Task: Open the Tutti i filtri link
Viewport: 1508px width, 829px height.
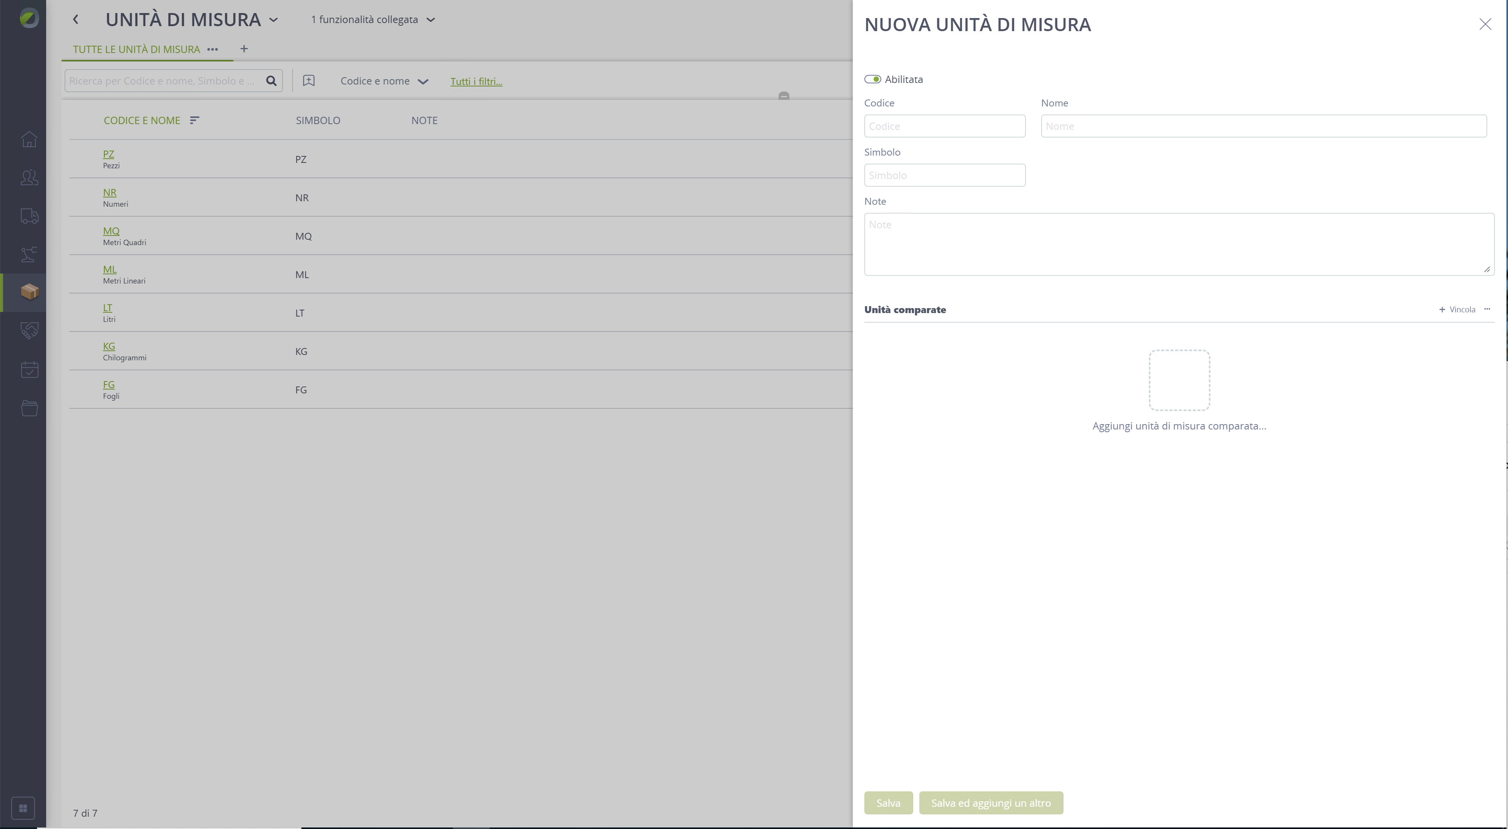Action: [476, 81]
